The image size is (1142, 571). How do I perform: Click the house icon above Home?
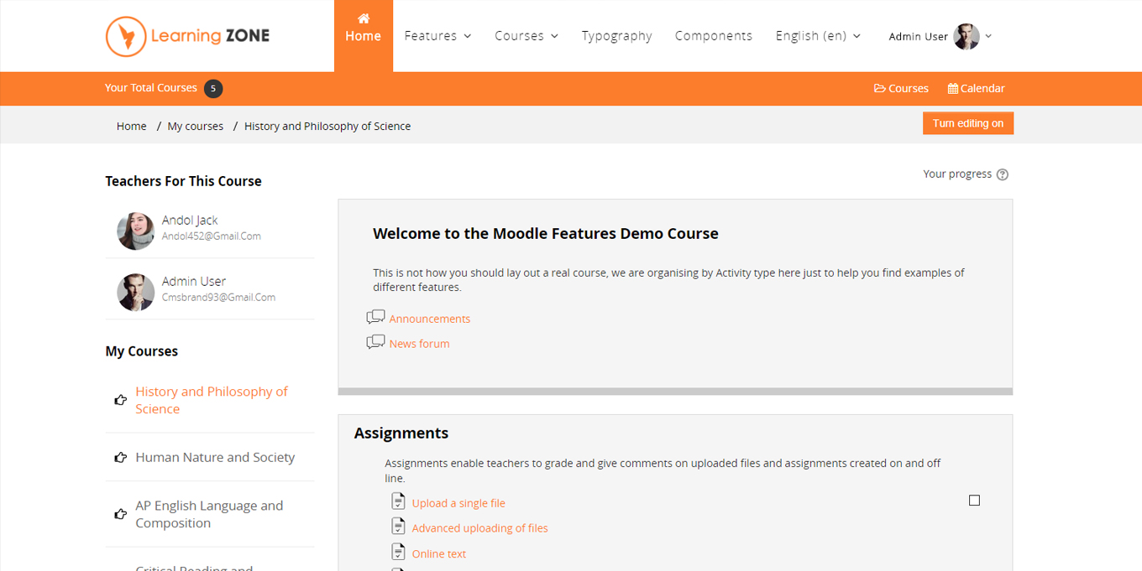364,18
